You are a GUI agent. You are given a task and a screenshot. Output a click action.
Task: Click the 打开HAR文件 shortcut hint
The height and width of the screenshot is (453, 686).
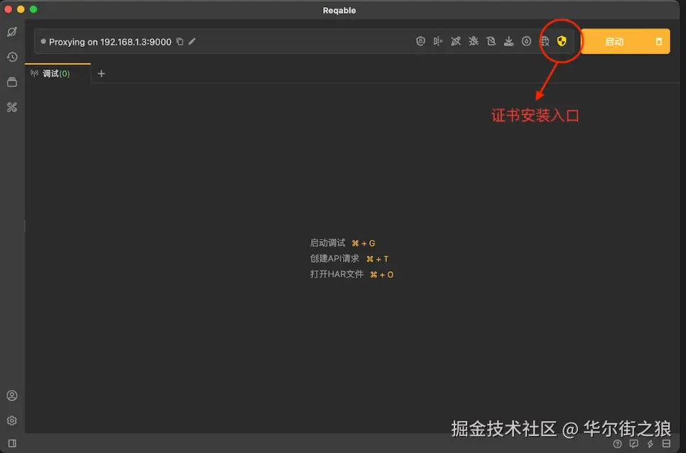[352, 274]
